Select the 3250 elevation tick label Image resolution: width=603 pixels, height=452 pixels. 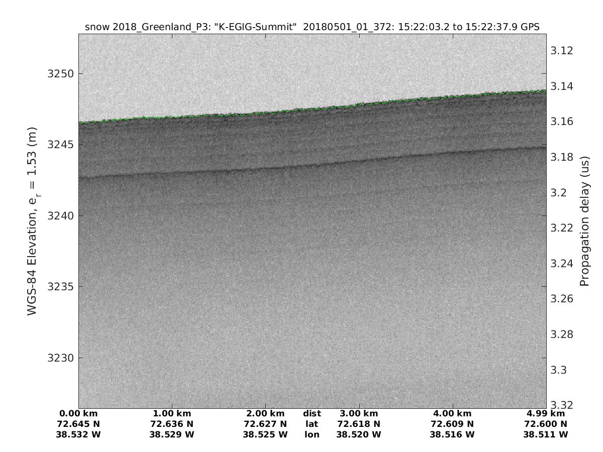point(60,74)
